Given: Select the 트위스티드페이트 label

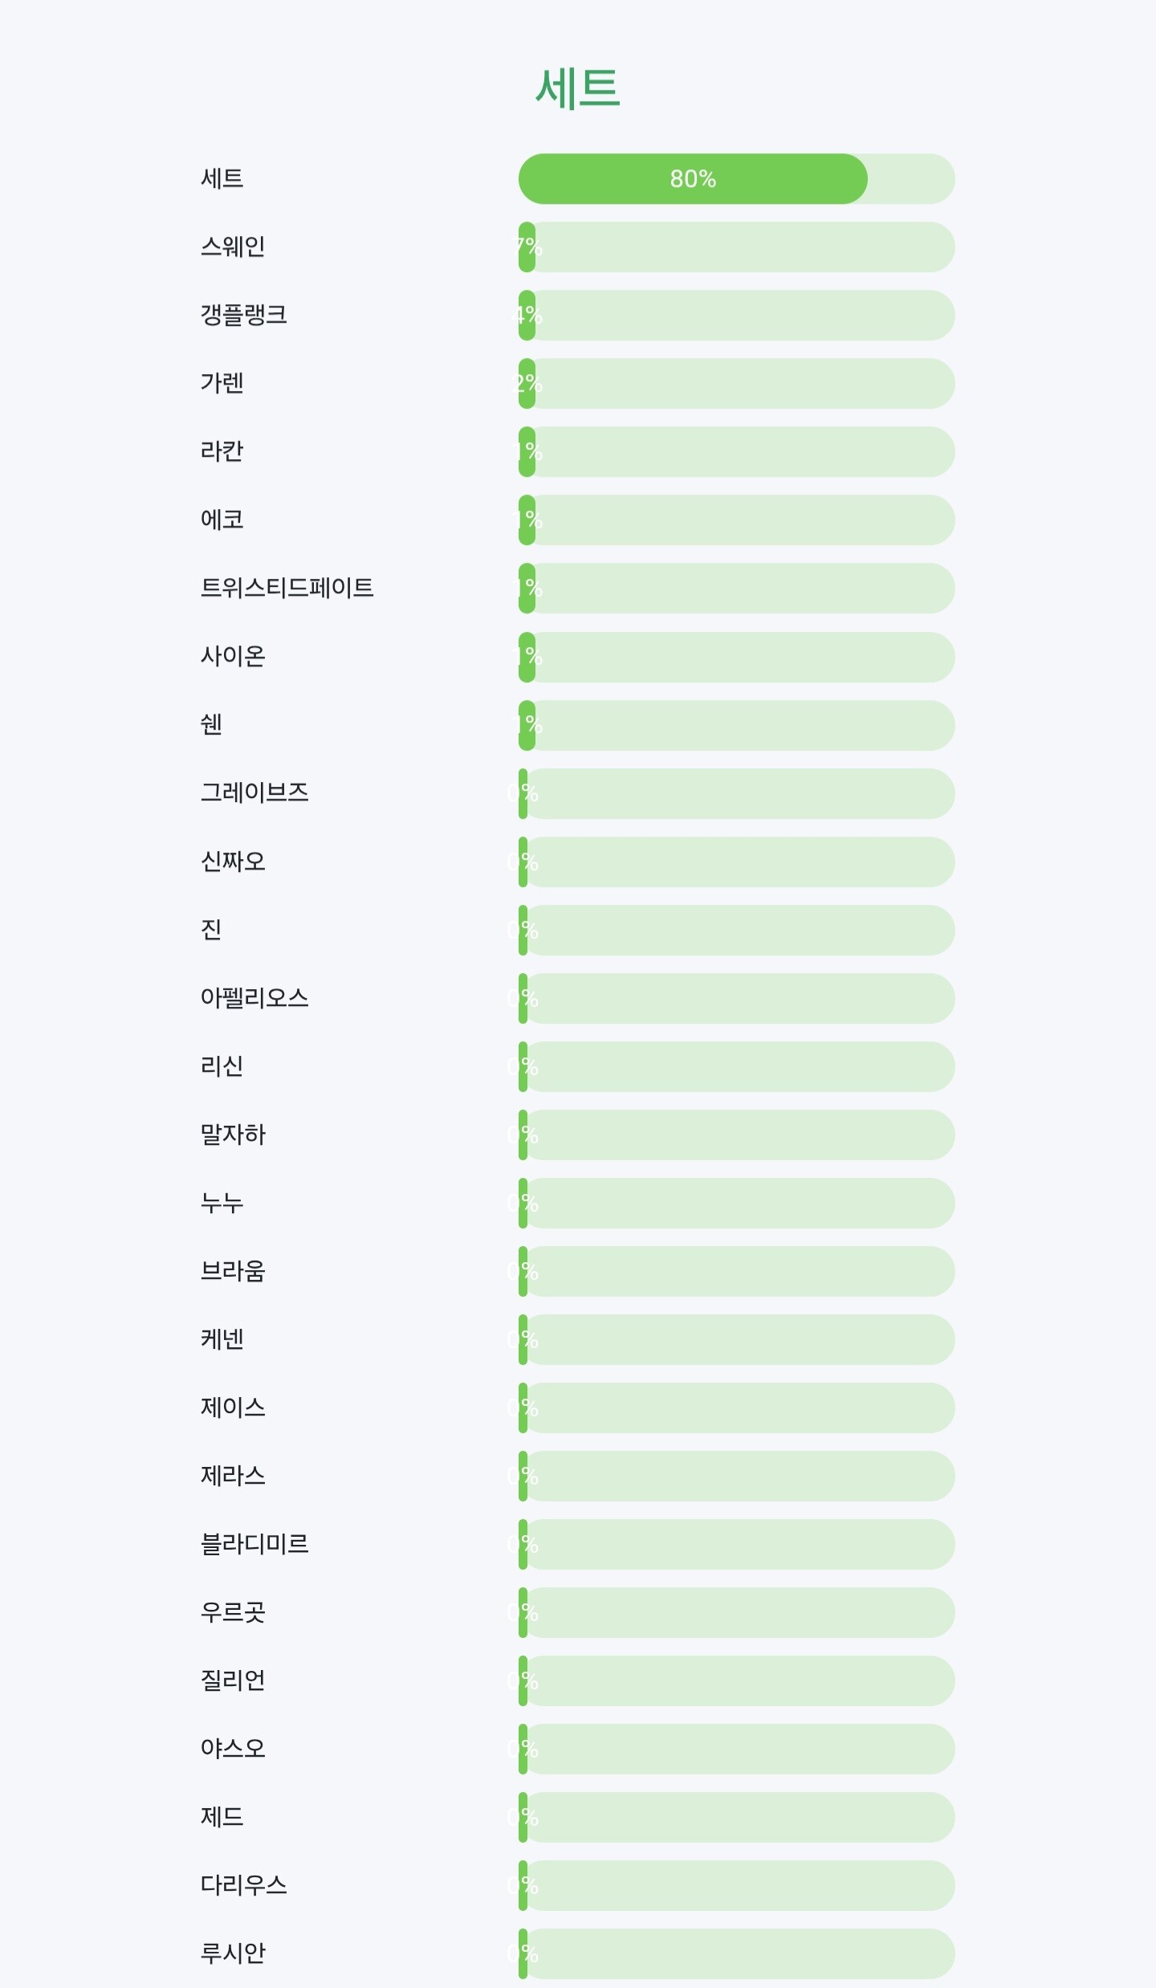Looking at the screenshot, I should [x=287, y=588].
